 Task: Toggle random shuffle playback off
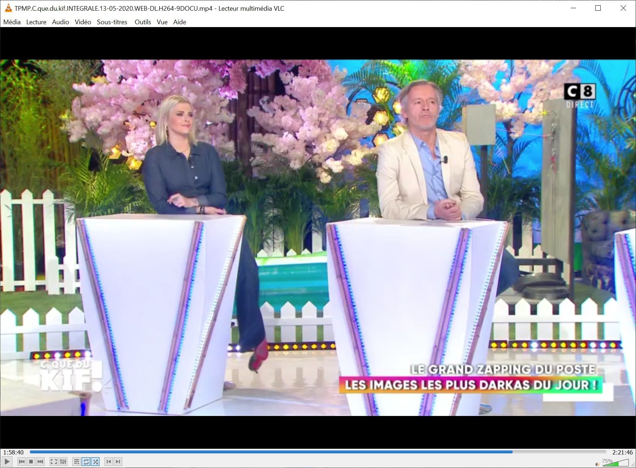coord(95,462)
